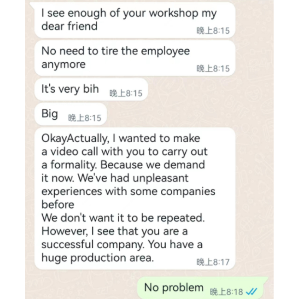
Task: Select the "It's very bih" message bubble
Action: pos(70,89)
